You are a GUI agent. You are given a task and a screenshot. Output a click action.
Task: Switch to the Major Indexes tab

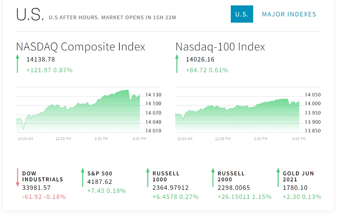pos(289,14)
